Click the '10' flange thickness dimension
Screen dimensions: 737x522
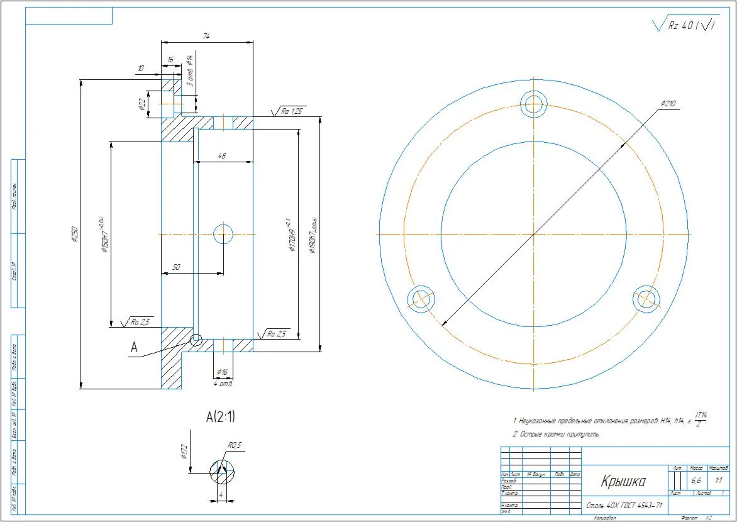(x=140, y=69)
